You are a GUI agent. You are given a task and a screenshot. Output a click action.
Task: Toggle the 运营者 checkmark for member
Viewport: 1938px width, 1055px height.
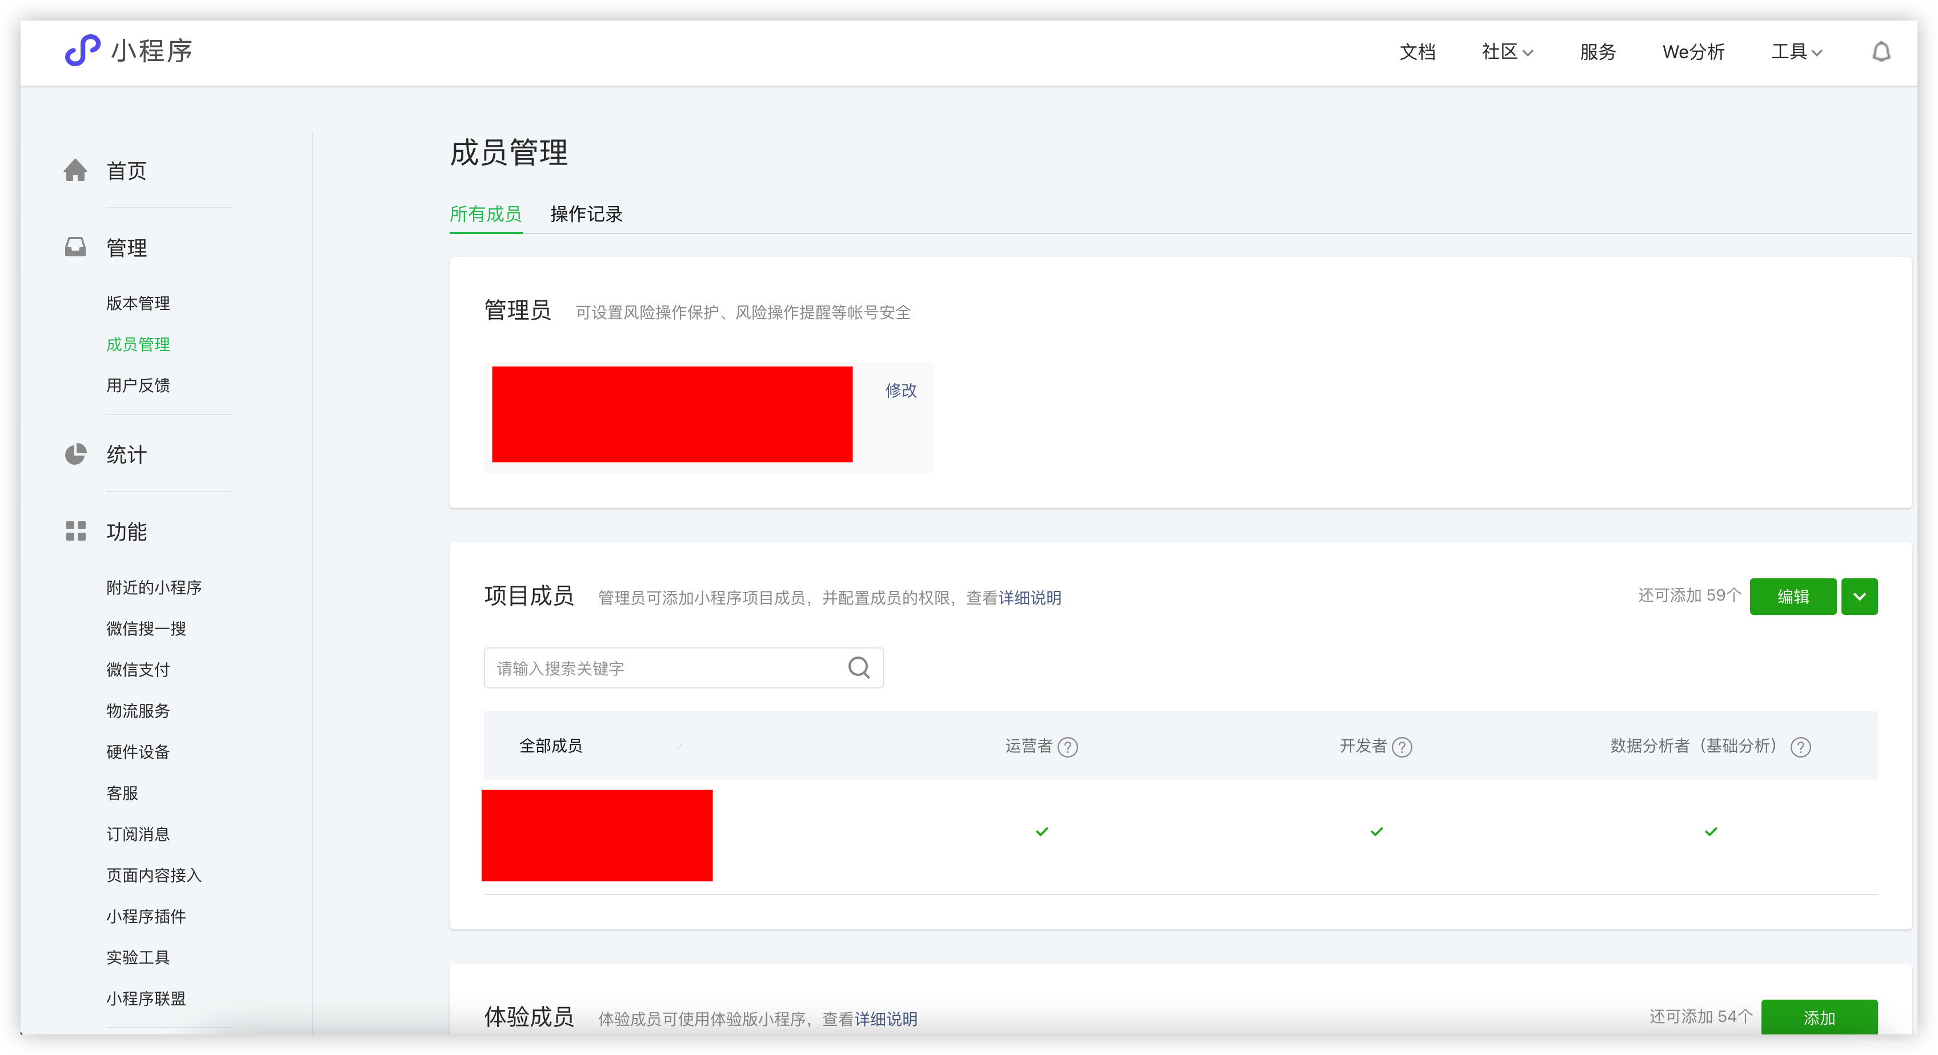click(x=1042, y=832)
